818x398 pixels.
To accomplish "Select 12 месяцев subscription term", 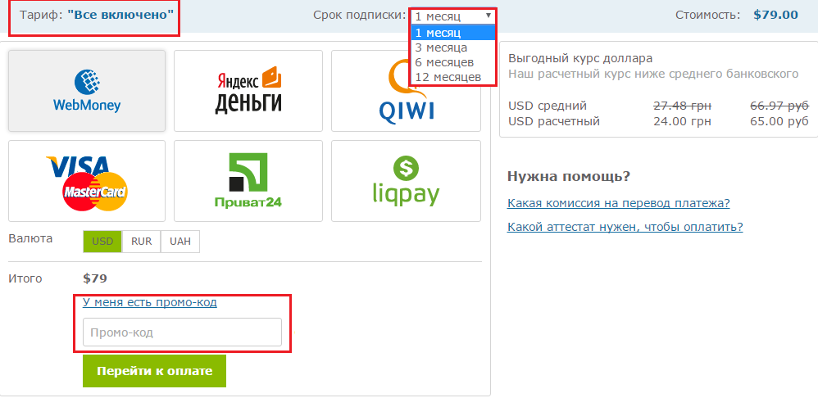I will [x=452, y=78].
